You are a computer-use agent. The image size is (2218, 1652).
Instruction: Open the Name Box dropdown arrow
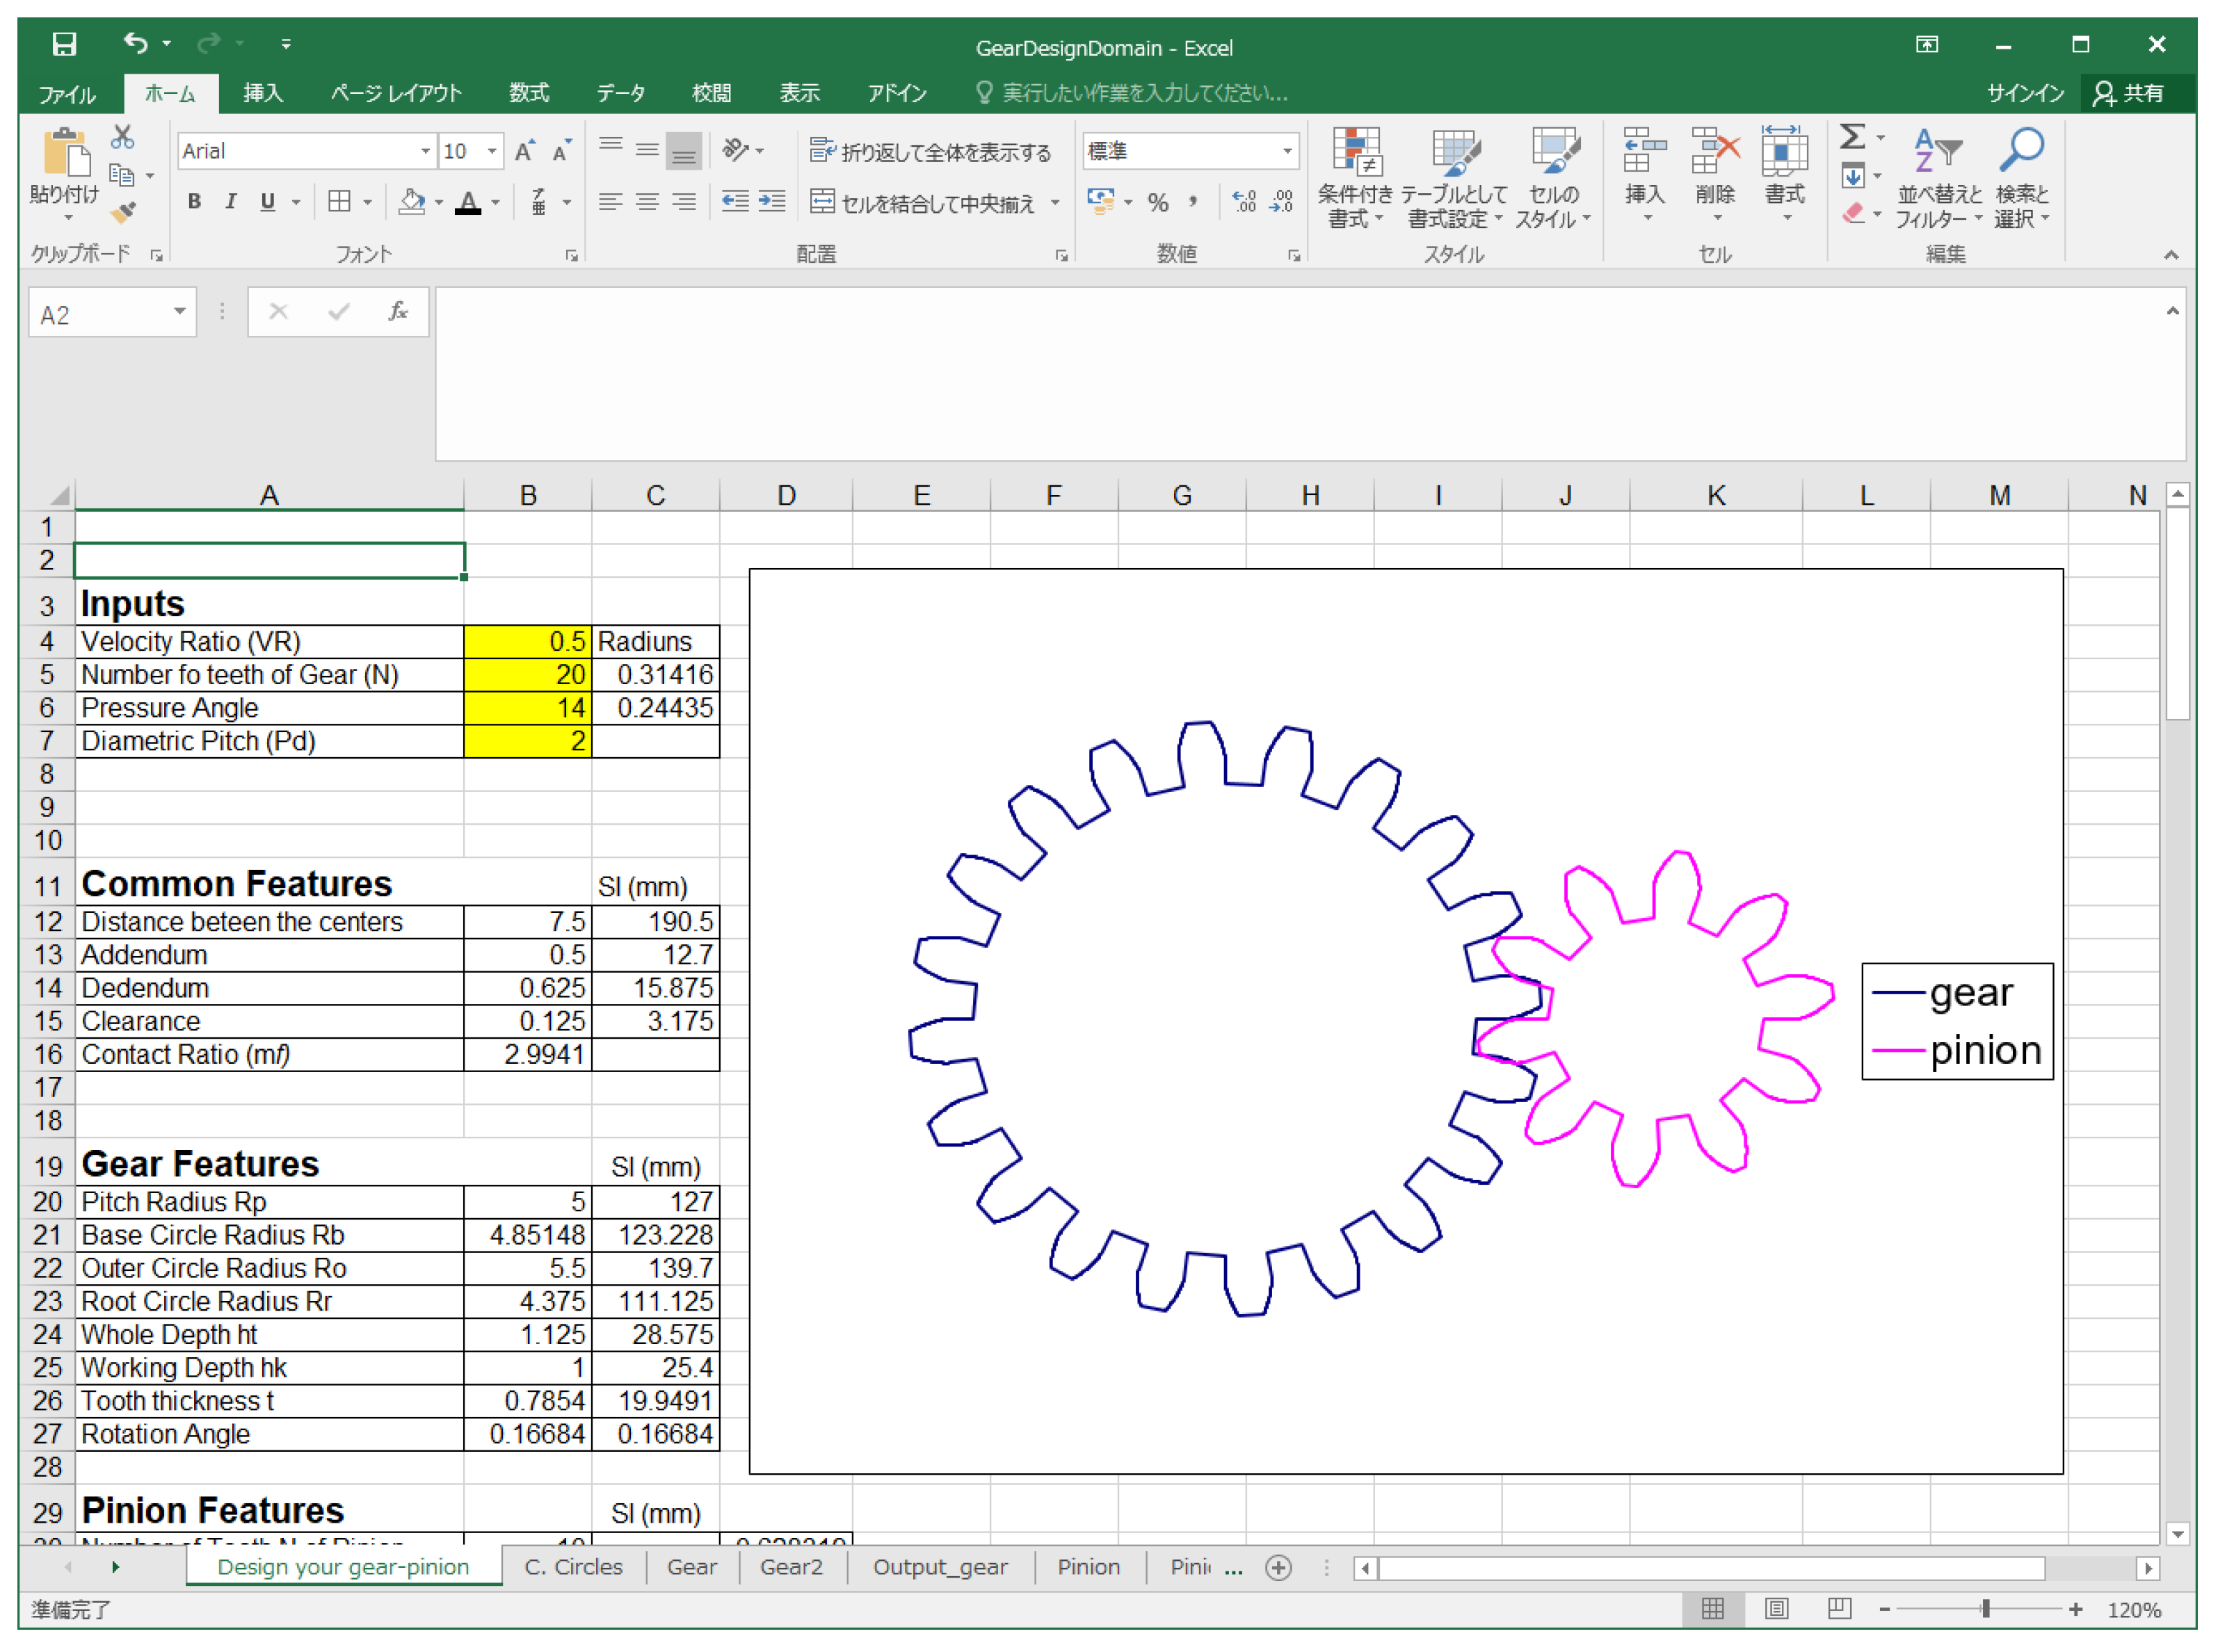(179, 312)
